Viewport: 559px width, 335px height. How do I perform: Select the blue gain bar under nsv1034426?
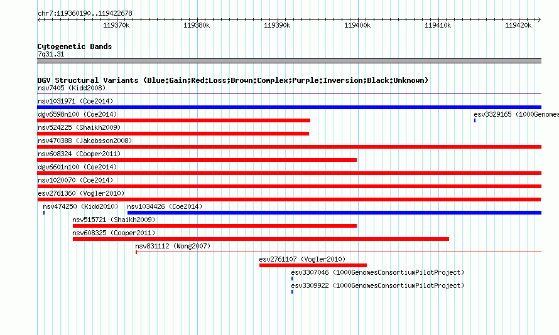click(334, 213)
